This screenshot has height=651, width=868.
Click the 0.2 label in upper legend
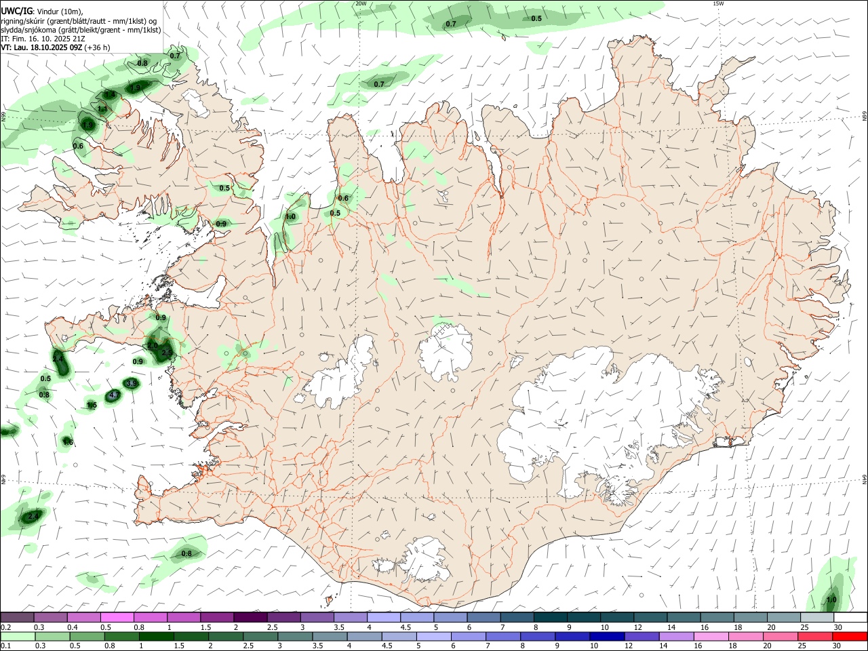[5, 627]
